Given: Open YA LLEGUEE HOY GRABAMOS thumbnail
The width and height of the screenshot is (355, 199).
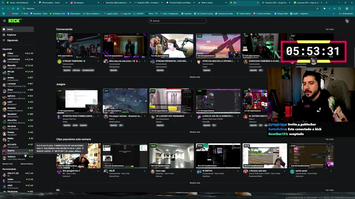Looking at the screenshot, I should pyautogui.click(x=172, y=101).
